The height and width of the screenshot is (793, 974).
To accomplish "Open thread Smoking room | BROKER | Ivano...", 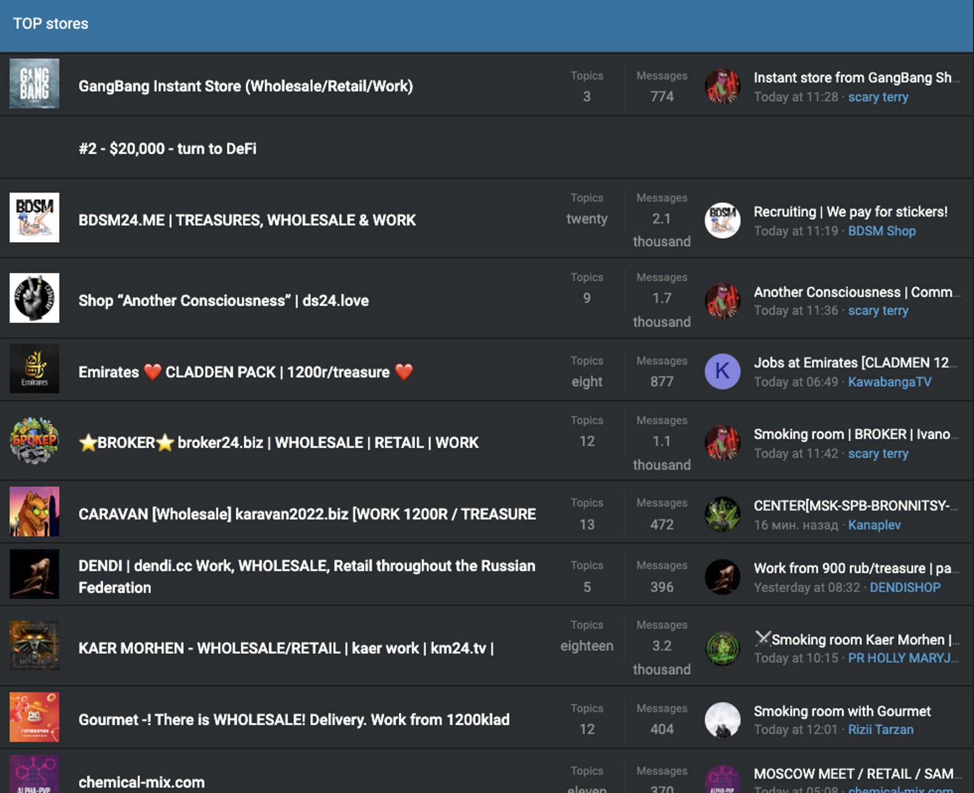I will point(856,434).
